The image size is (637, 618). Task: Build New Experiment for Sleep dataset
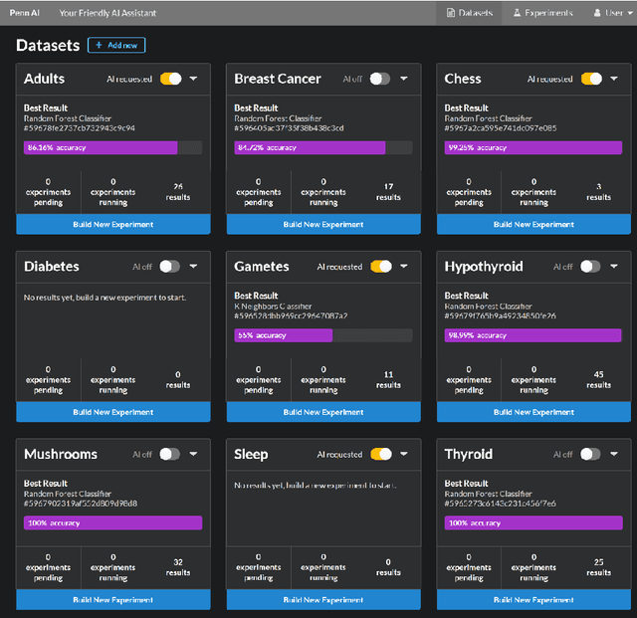coord(323,600)
